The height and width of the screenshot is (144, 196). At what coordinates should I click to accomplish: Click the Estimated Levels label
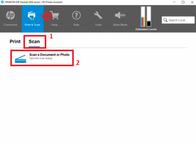click(146, 29)
